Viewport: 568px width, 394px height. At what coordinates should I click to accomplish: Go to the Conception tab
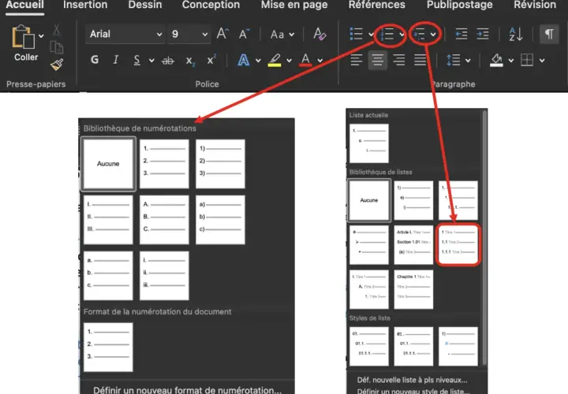(211, 5)
